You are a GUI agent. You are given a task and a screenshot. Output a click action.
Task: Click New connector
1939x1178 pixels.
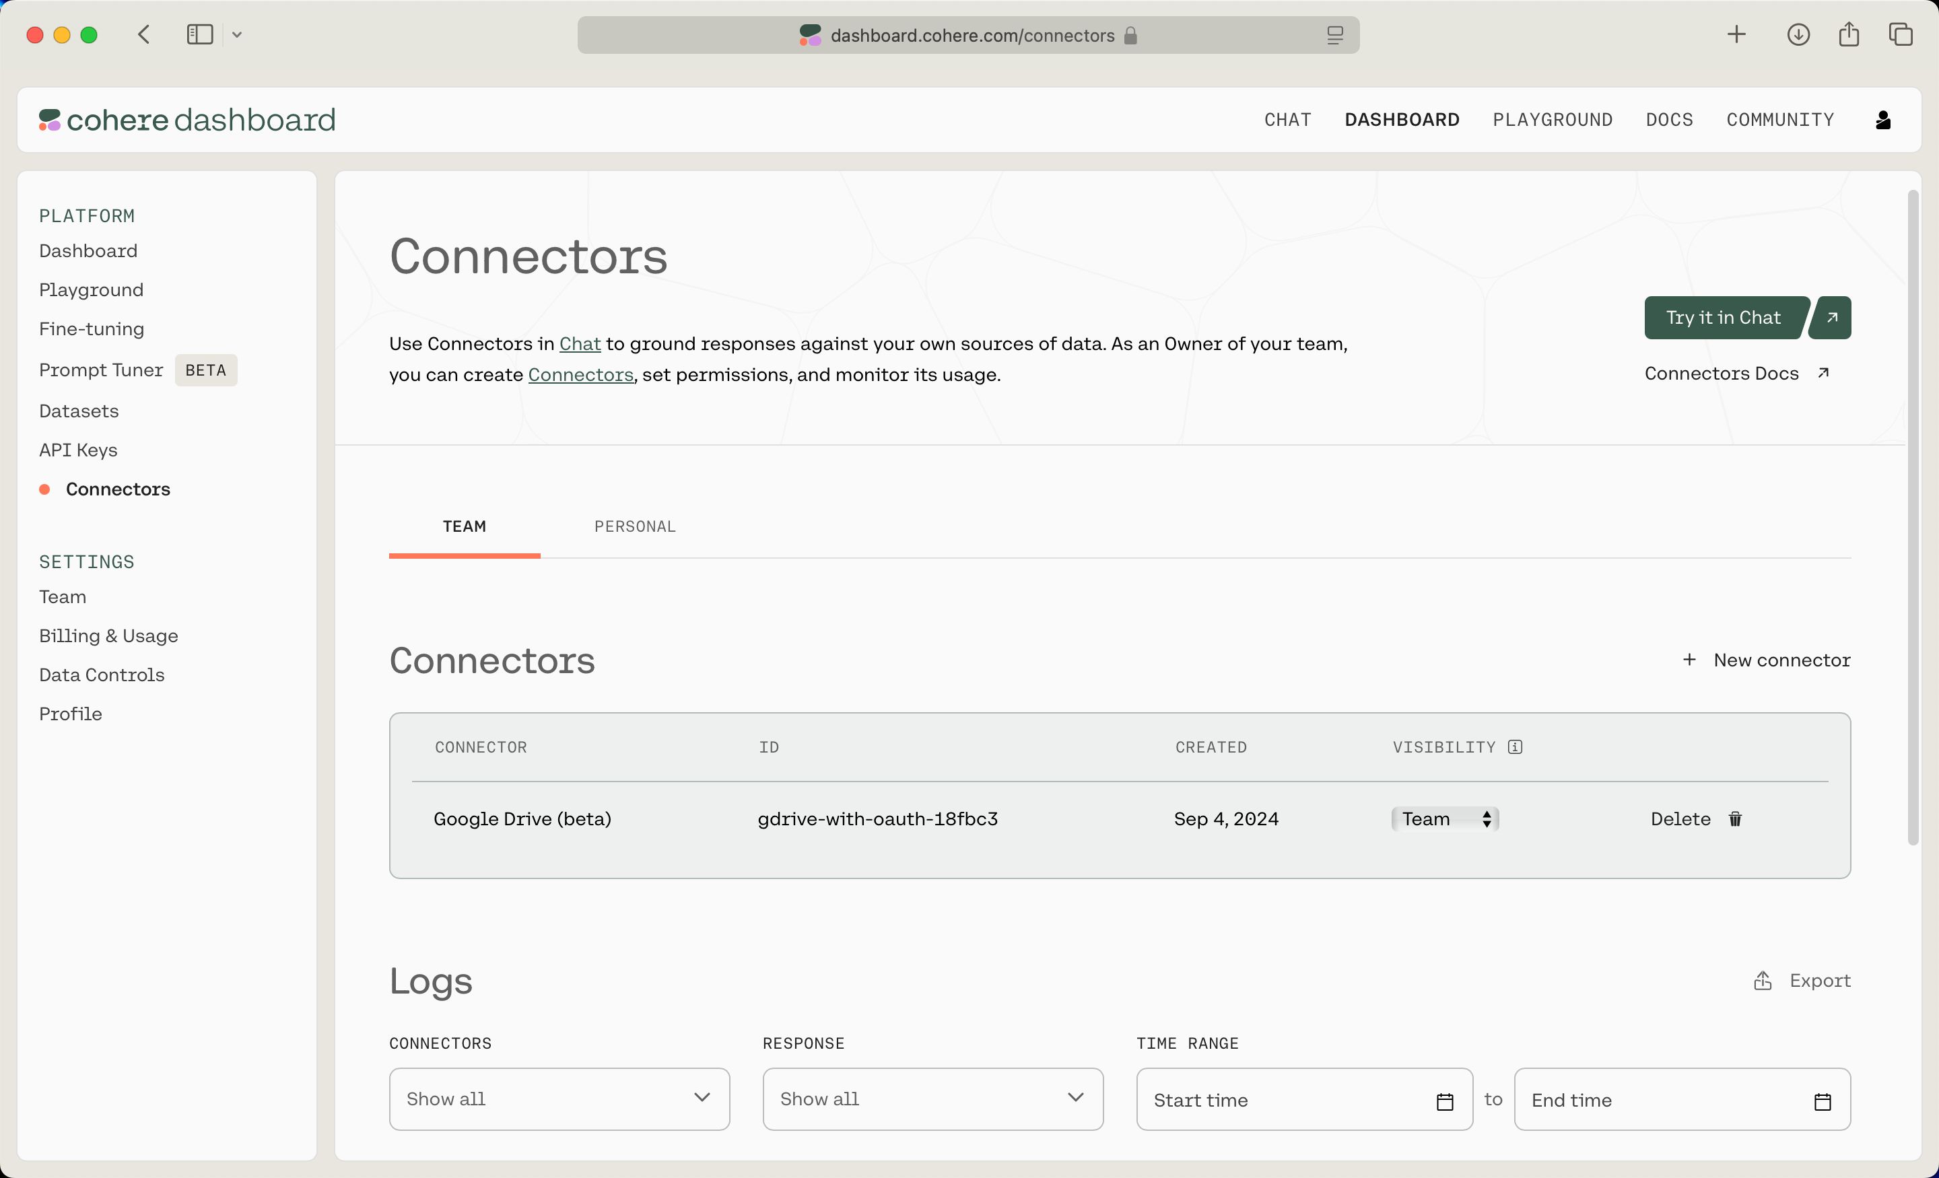tap(1766, 660)
